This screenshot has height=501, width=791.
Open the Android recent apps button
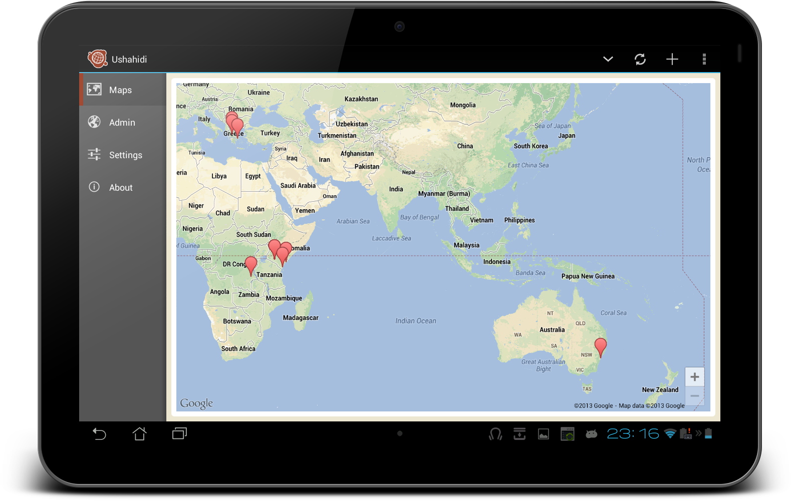click(x=179, y=433)
